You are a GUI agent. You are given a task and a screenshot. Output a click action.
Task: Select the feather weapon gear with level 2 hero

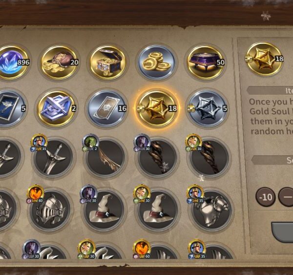(105, 158)
